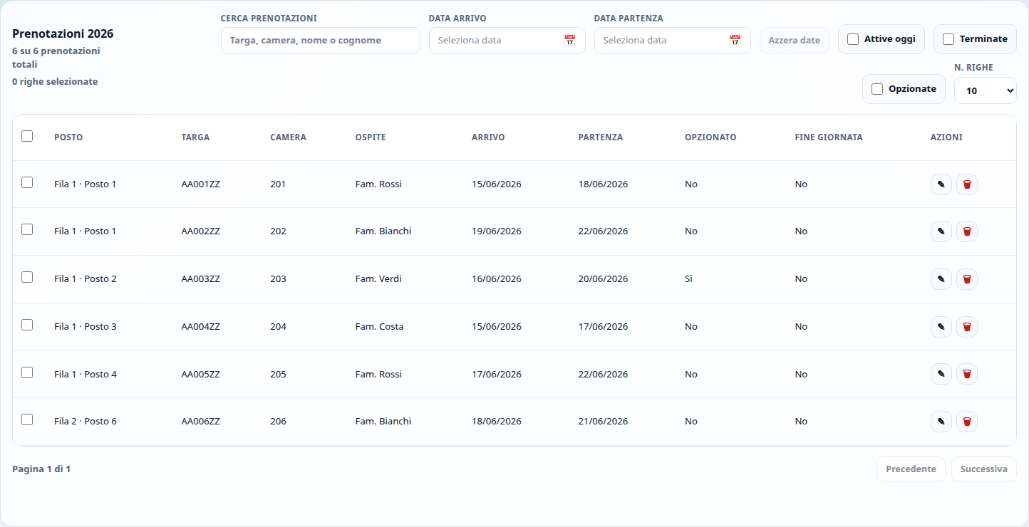Screen dimensions: 1029x527
Task: Click the 0 righe selezionate text
Action: pyautogui.click(x=55, y=82)
